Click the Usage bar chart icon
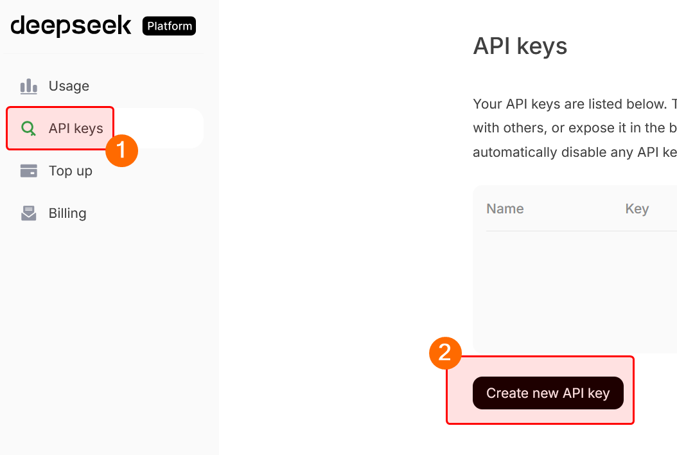This screenshot has height=455, width=677. [x=28, y=86]
